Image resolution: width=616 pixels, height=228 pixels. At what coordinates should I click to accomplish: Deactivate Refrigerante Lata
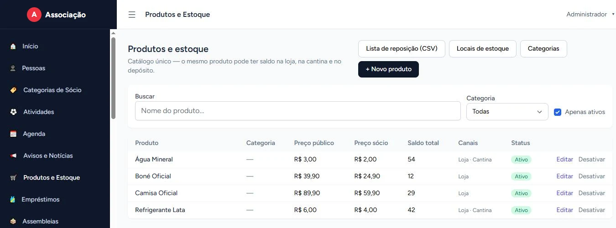[591, 210]
